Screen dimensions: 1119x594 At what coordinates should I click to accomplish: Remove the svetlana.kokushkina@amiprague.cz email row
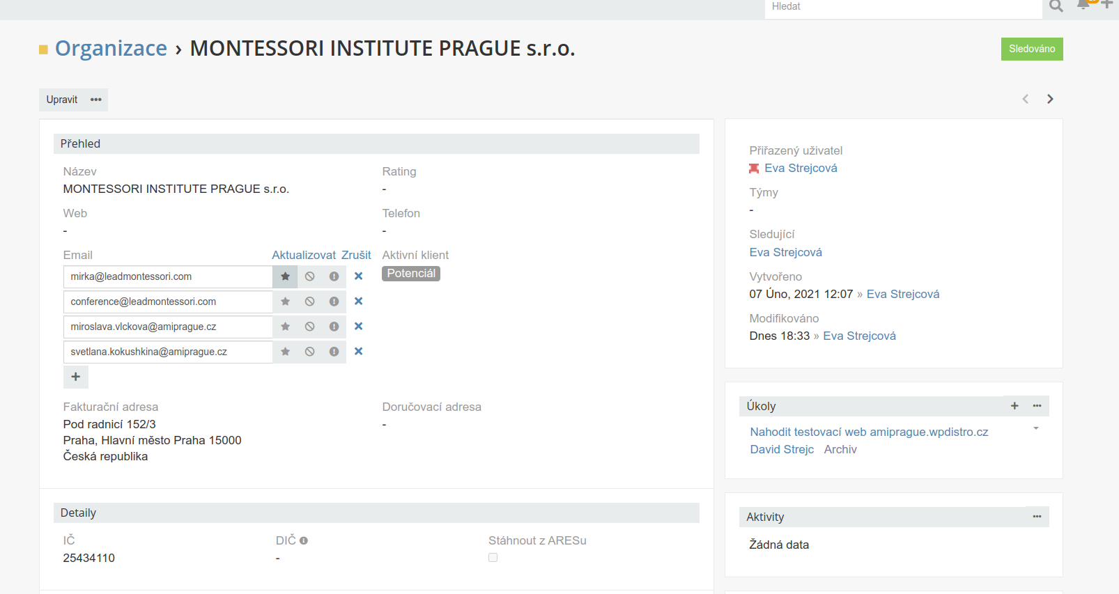pyautogui.click(x=358, y=352)
